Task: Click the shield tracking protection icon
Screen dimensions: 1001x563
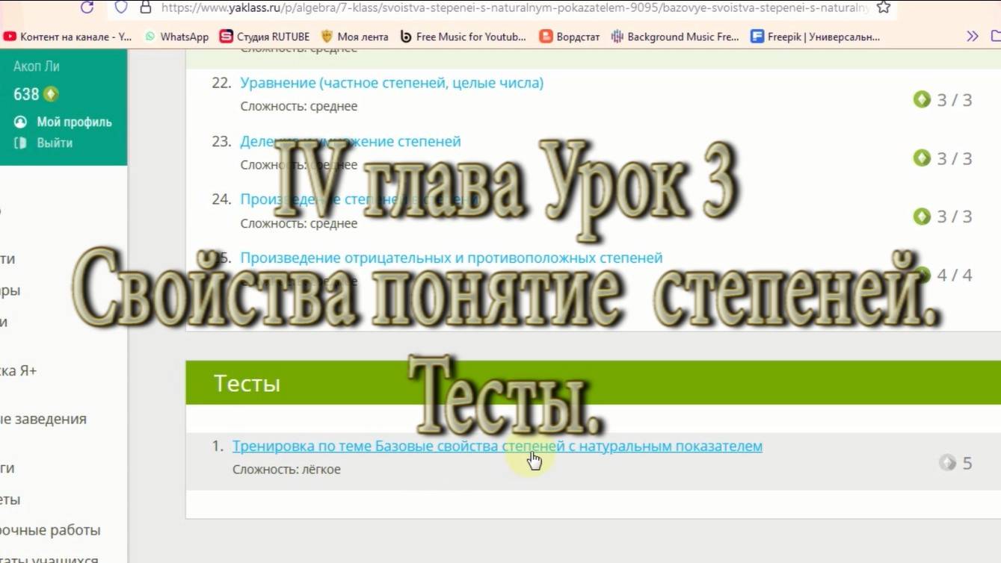Action: click(x=121, y=7)
